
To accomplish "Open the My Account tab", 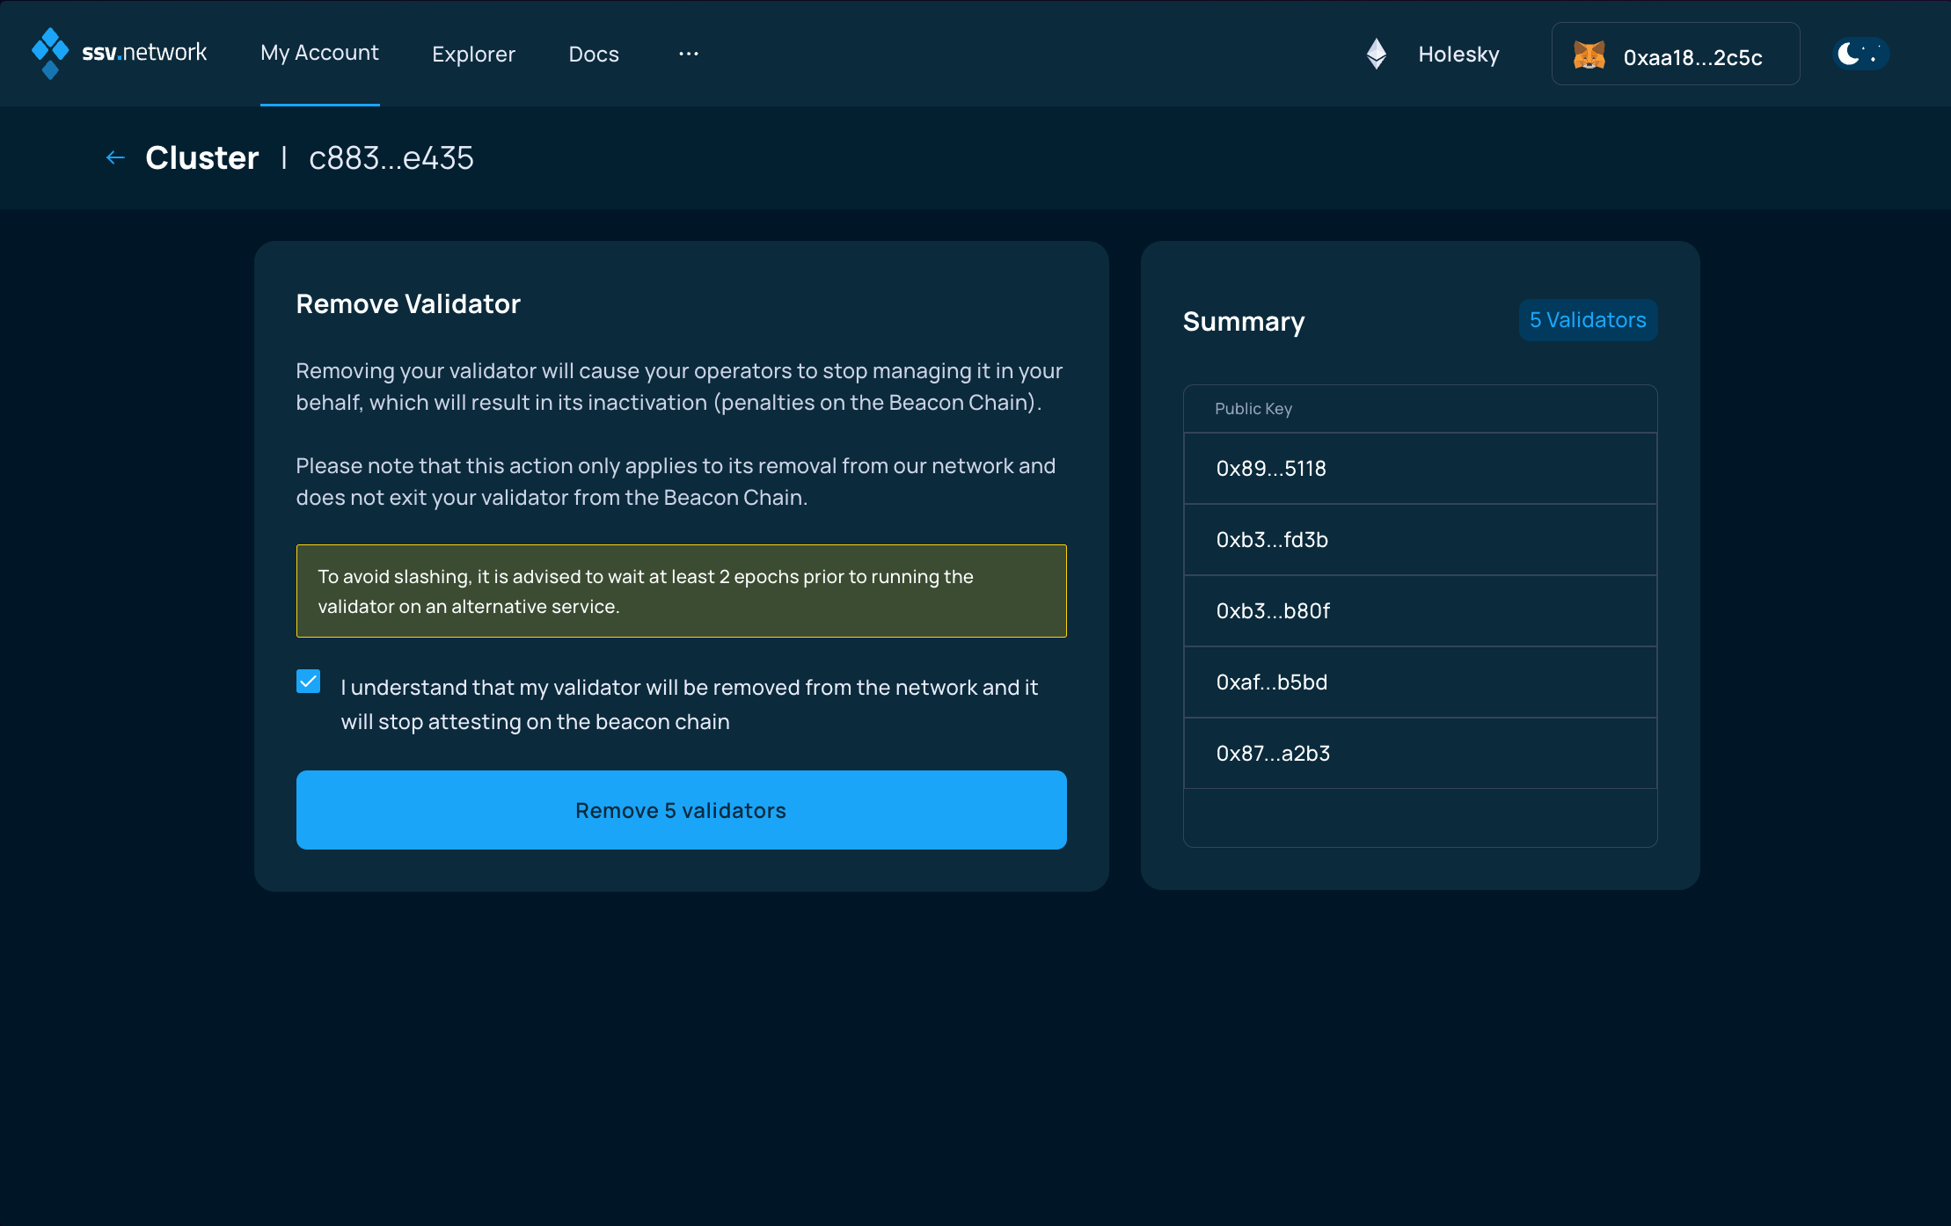I will click(319, 53).
